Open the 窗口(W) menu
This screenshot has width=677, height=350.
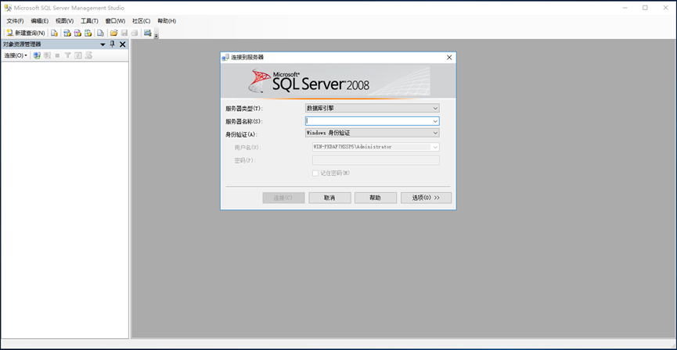(115, 20)
